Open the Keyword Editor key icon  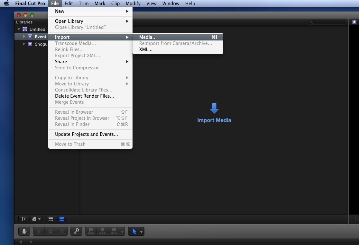coord(77,231)
